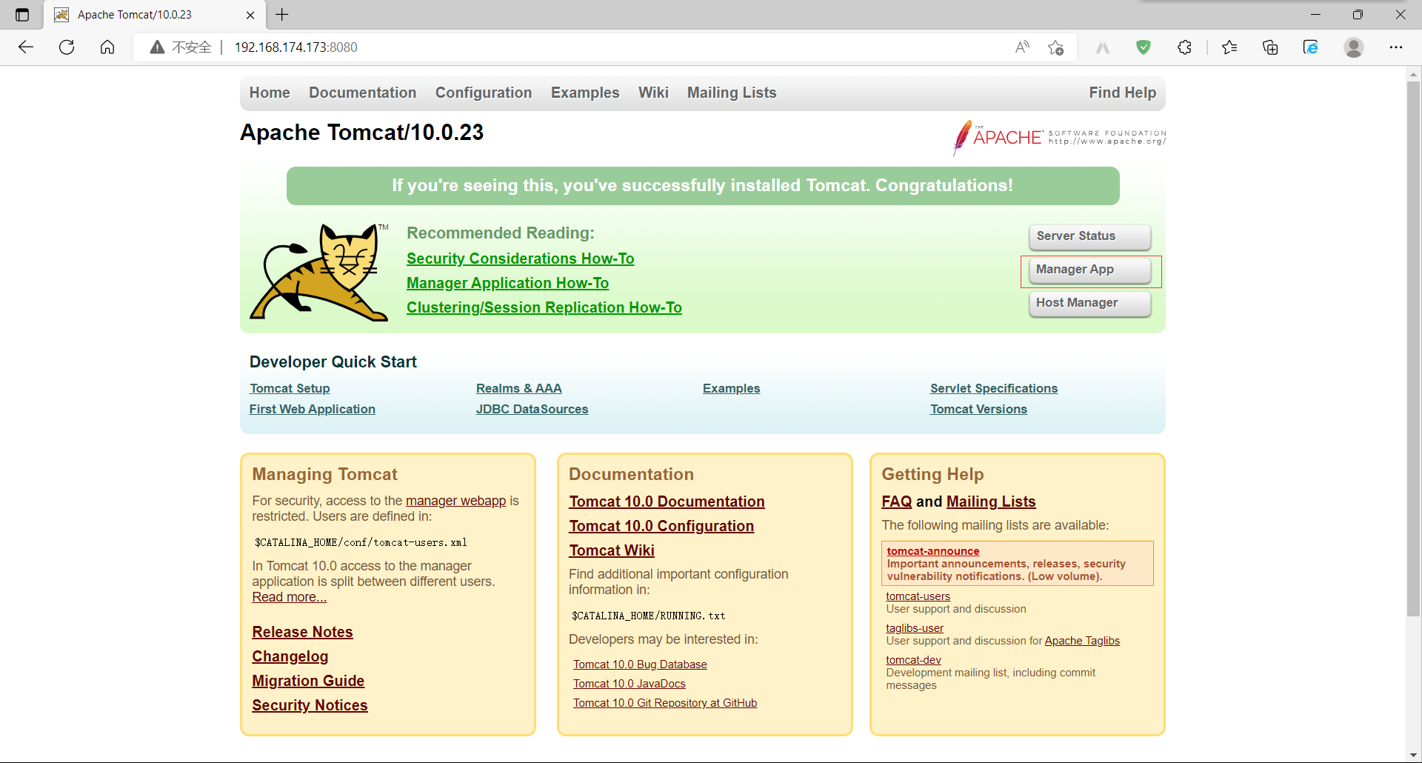Activate the read aloud icon
1422x763 pixels.
coord(1022,47)
